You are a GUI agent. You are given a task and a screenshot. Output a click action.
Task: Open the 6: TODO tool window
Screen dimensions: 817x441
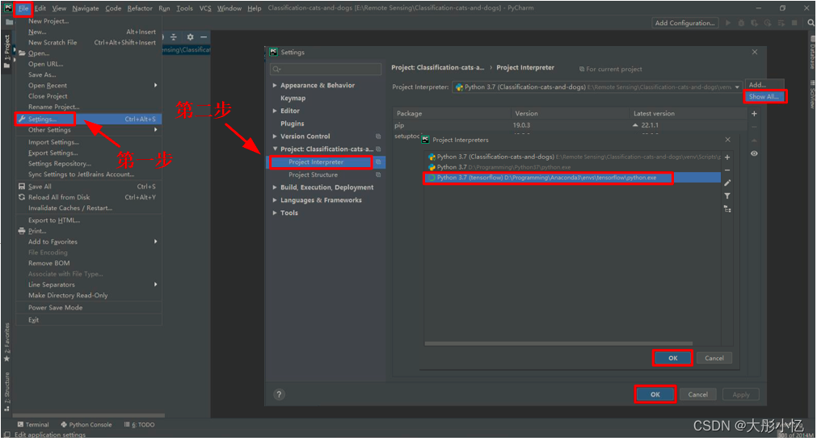(139, 426)
